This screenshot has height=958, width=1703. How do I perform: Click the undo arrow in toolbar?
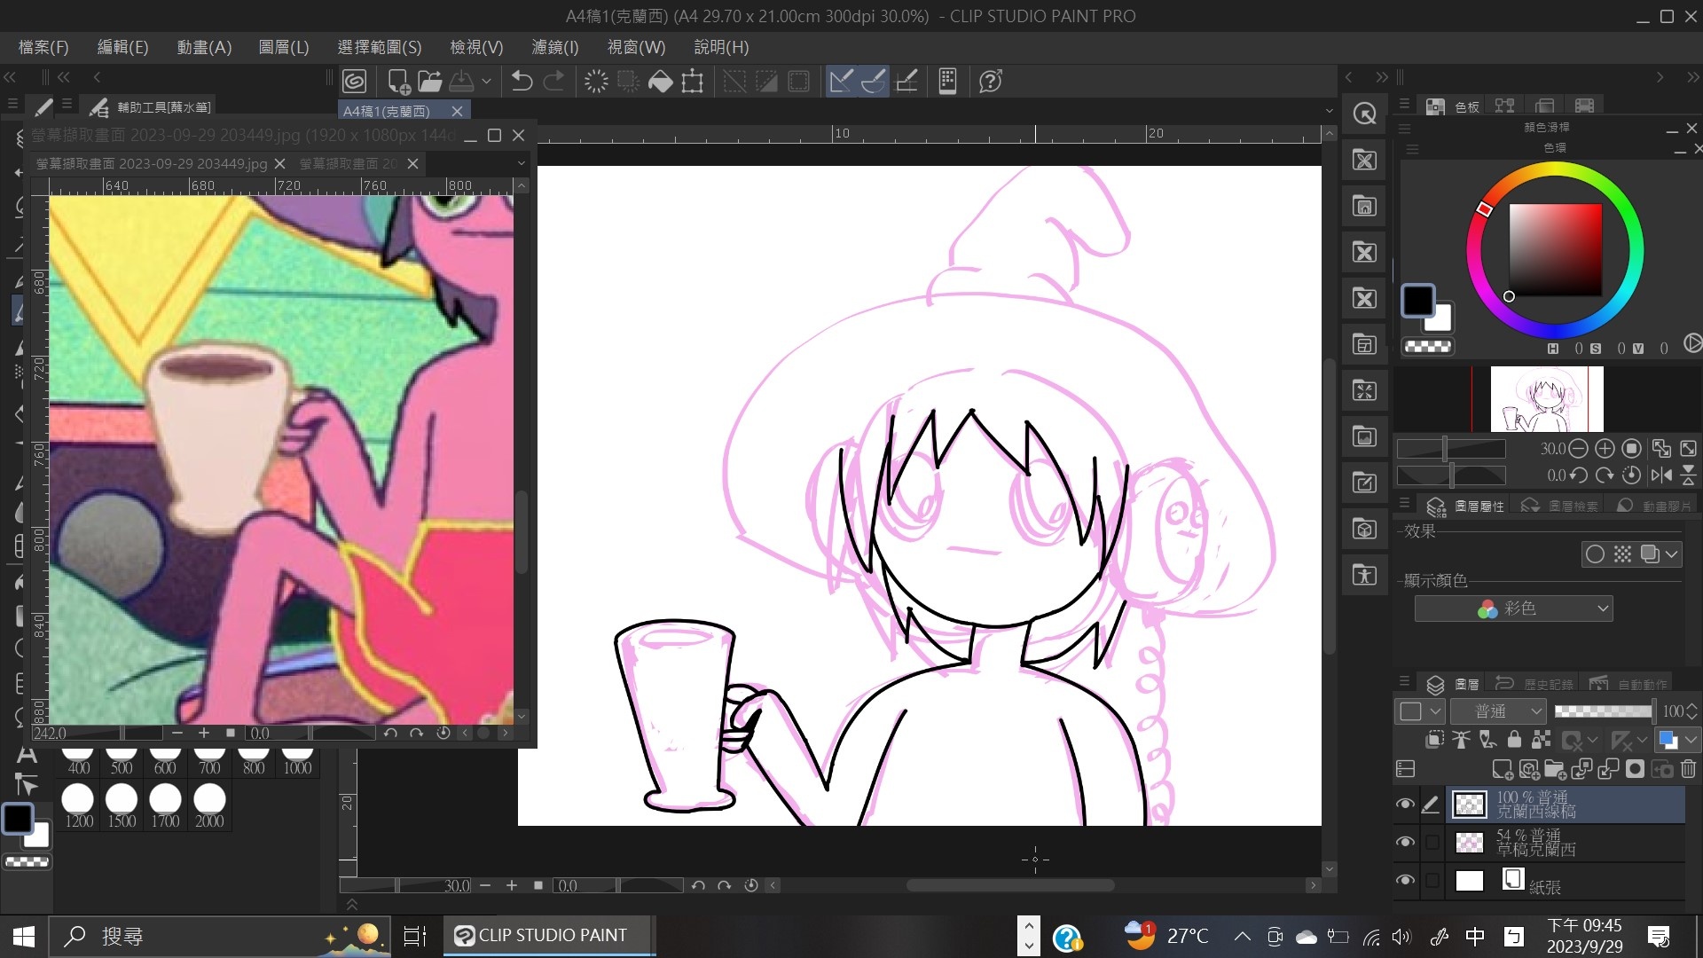coord(522,82)
